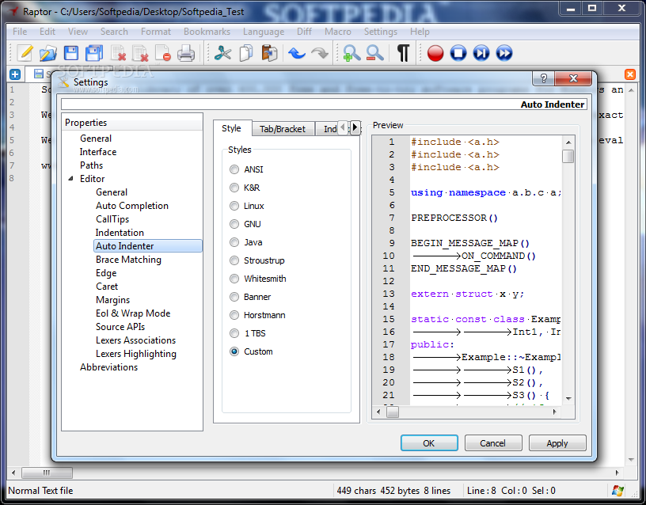
Task: Click the Settings dialog help question button
Action: (543, 78)
